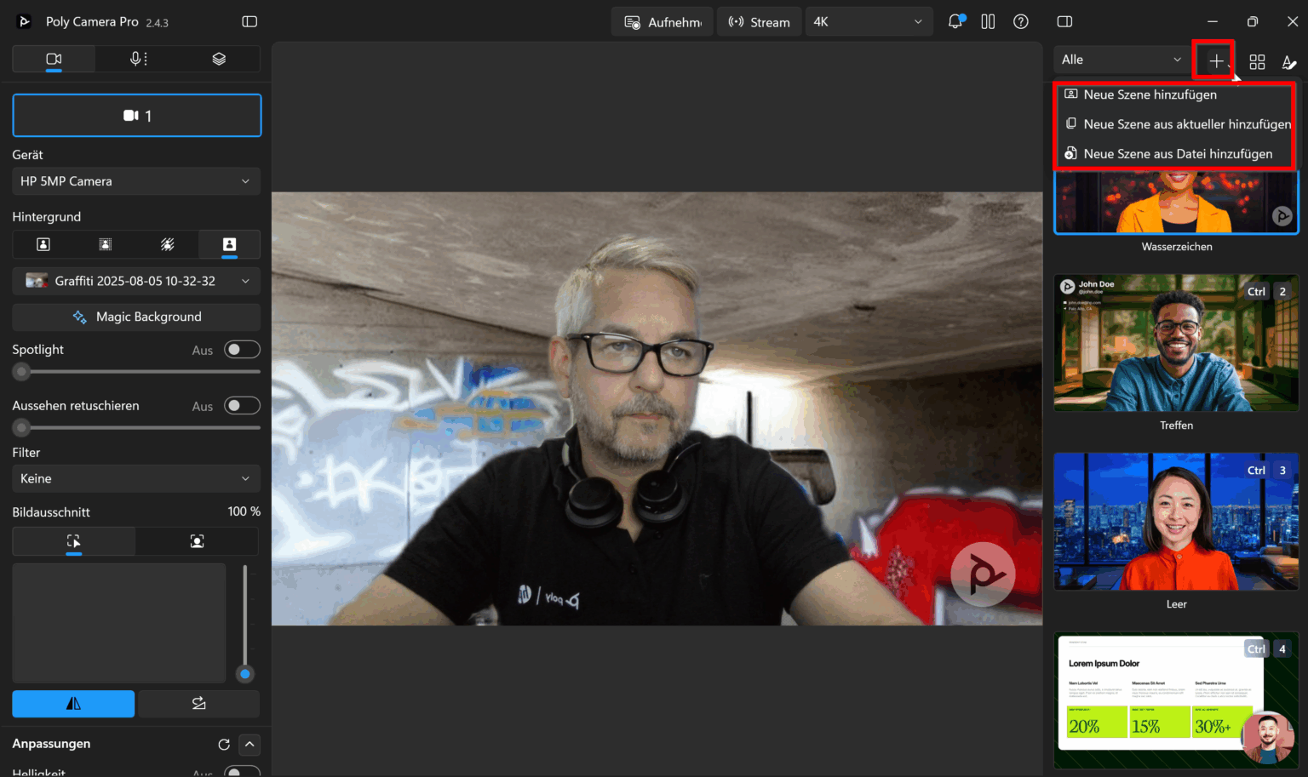Toggle the Helligkeit switch
Image resolution: width=1308 pixels, height=777 pixels.
242,772
